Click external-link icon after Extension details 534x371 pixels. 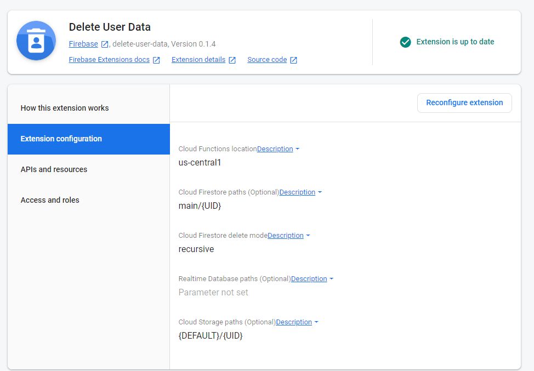coord(232,60)
